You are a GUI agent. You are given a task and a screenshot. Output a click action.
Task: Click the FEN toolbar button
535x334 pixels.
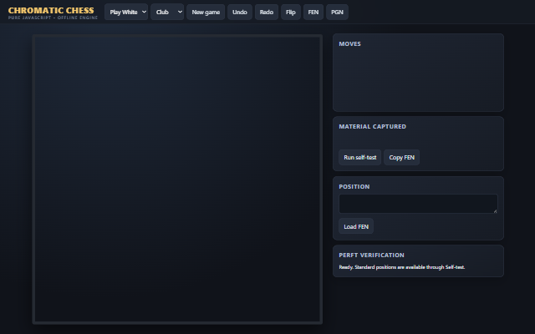(313, 12)
